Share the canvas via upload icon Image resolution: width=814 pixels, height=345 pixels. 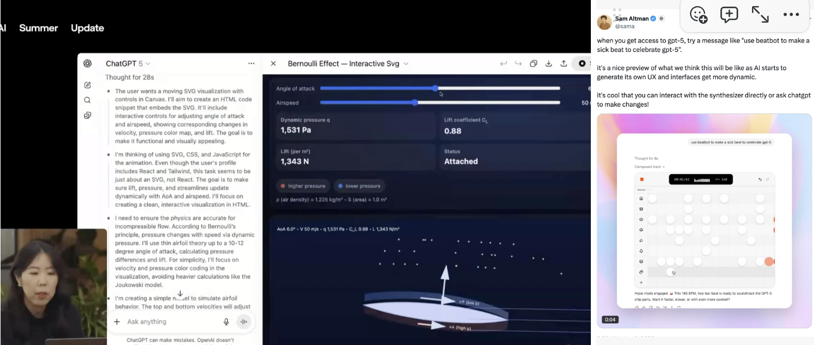pyautogui.click(x=564, y=64)
